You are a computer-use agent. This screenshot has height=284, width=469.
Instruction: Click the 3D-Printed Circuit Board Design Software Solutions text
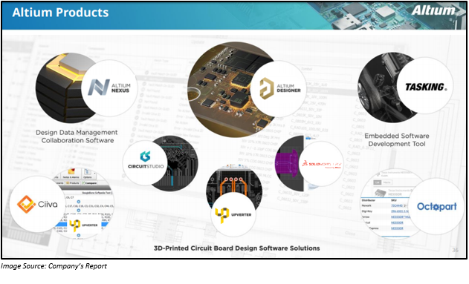[236, 248]
